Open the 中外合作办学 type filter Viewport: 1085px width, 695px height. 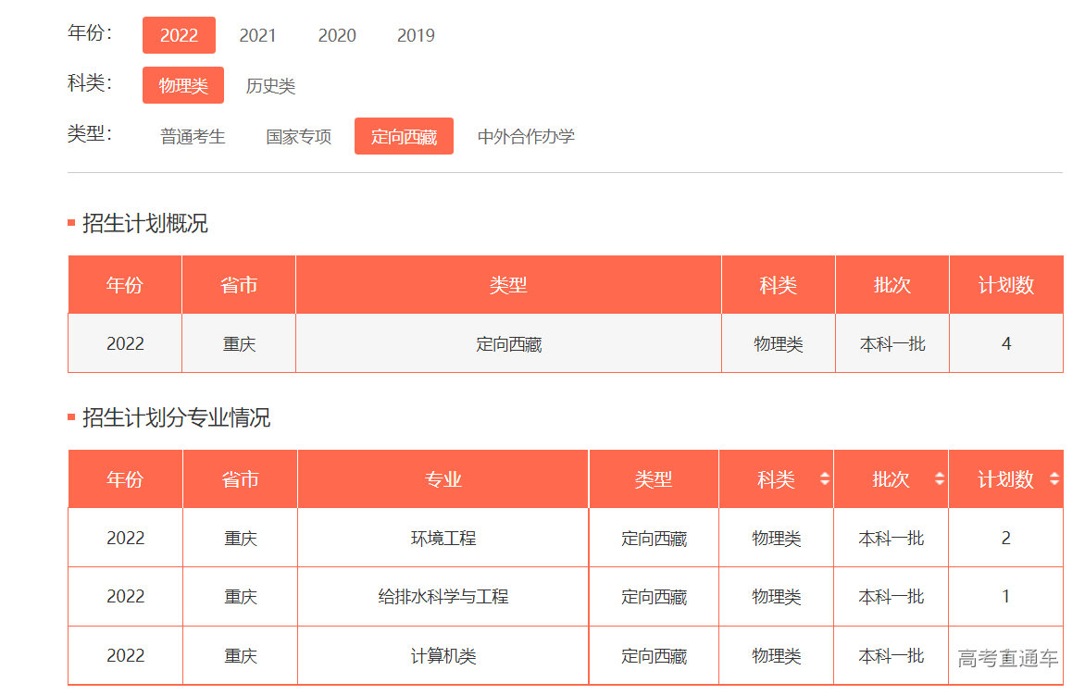526,137
